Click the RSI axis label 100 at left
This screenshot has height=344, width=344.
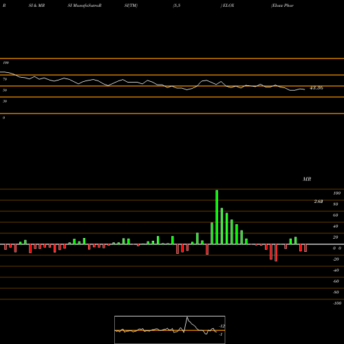[x=6, y=63]
